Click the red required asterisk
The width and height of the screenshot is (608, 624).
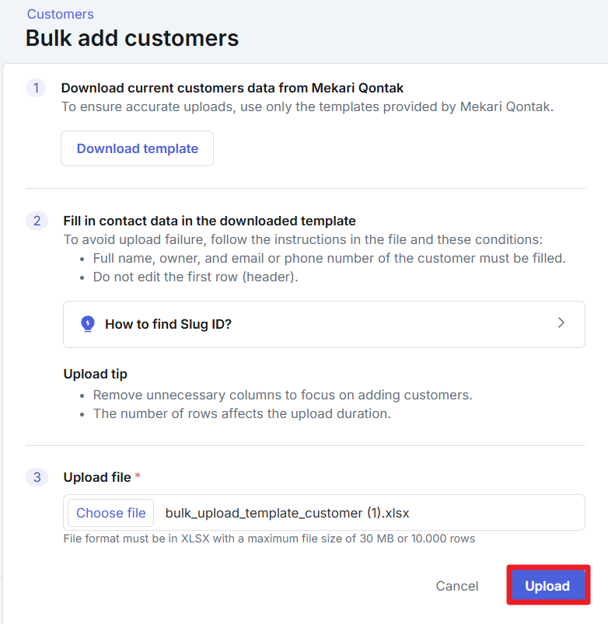138,477
